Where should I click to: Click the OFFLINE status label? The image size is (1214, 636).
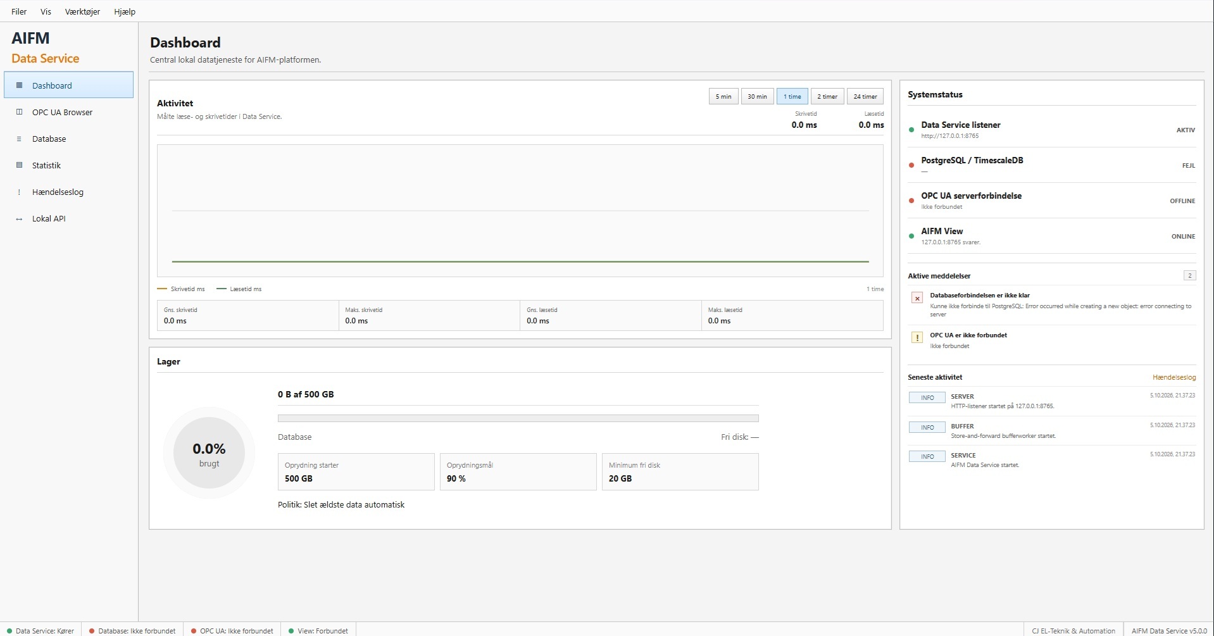1182,201
